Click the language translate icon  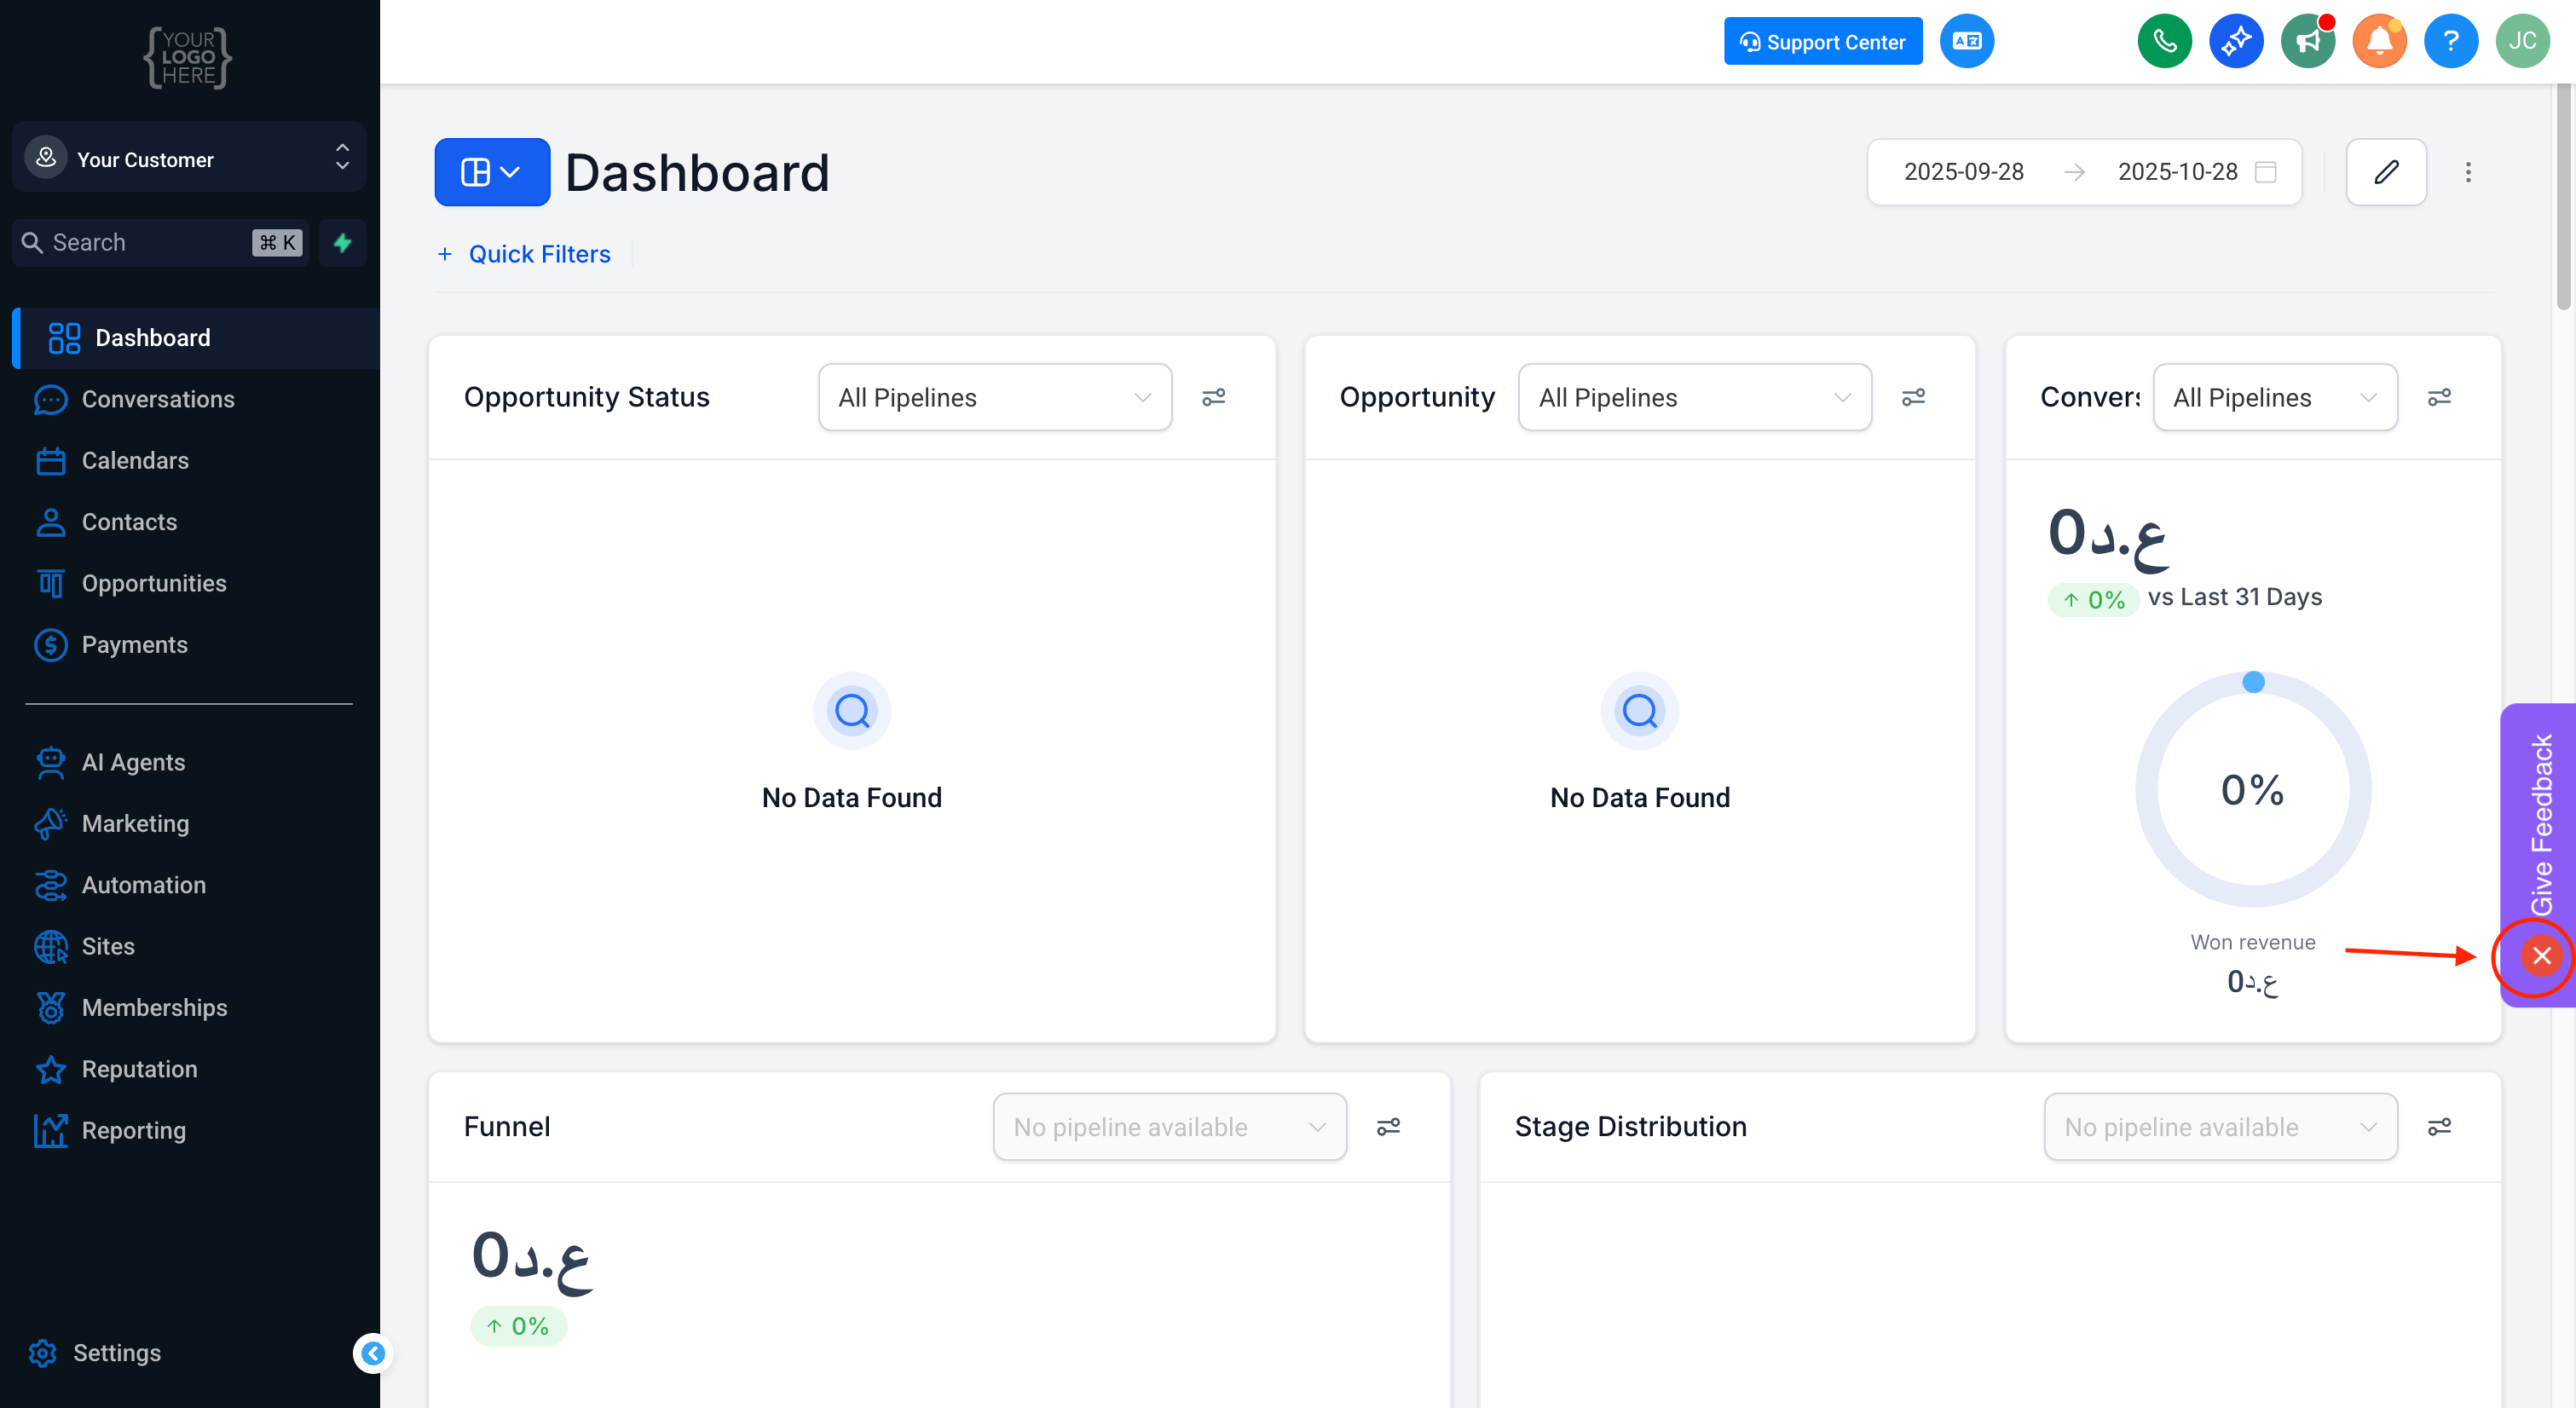[x=1967, y=41]
